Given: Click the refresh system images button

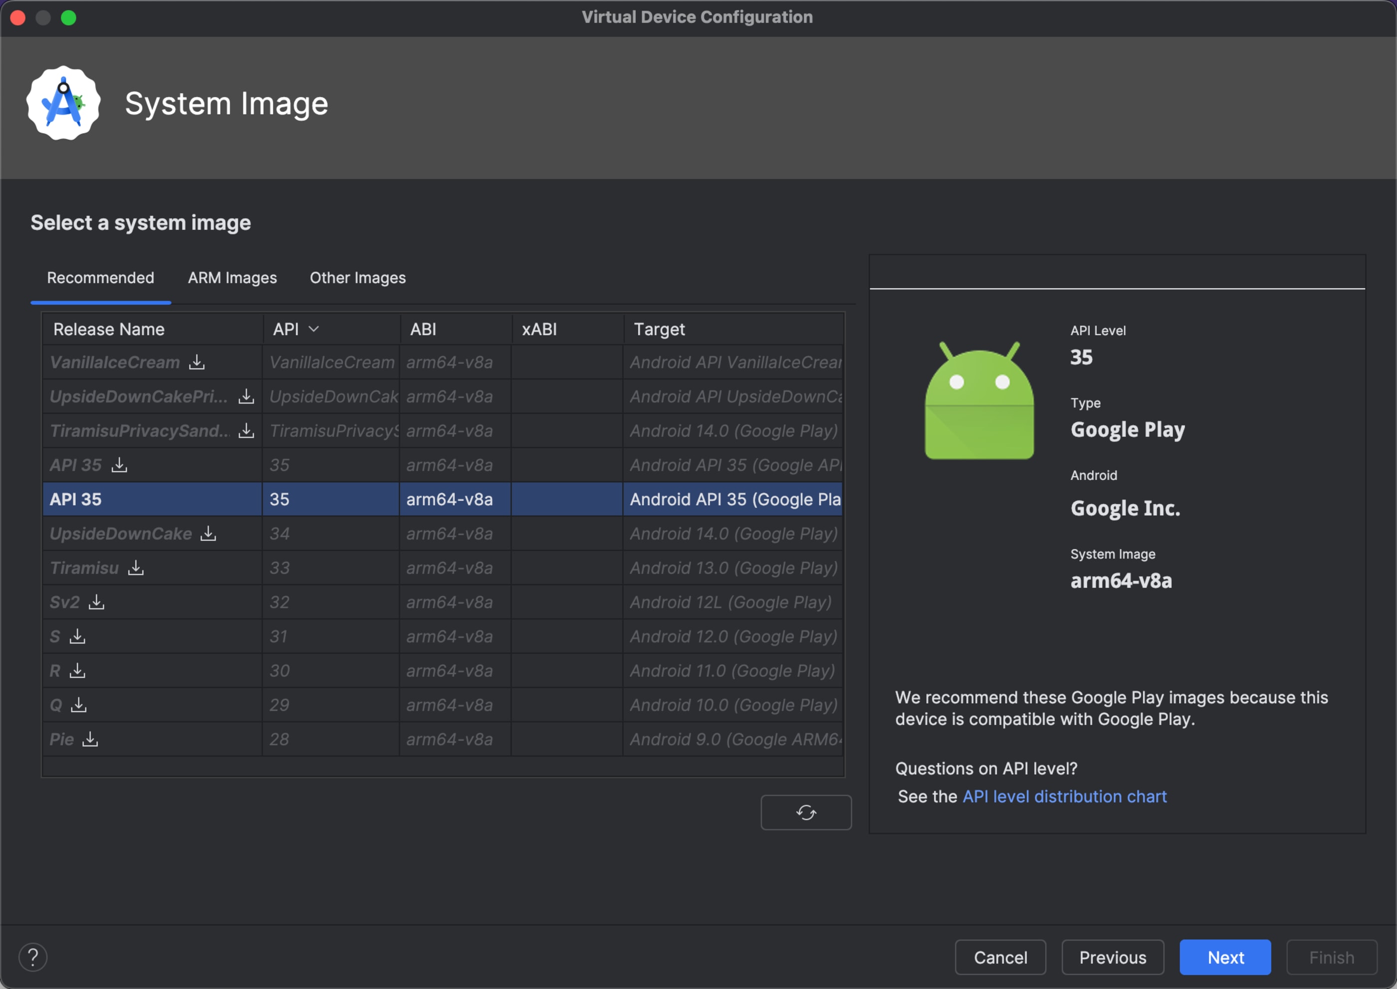Looking at the screenshot, I should point(805,812).
